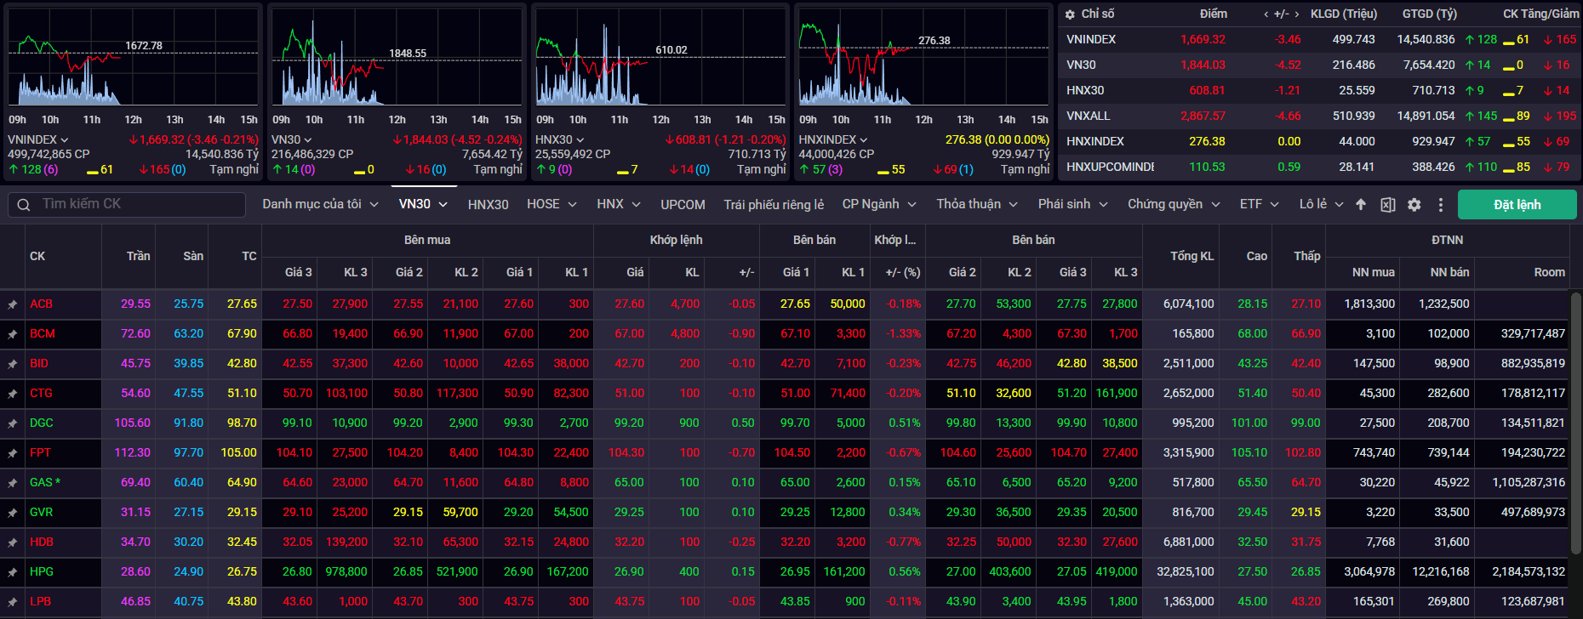Click right arrow next to +/- column header
Image resolution: width=1583 pixels, height=619 pixels.
pos(1296,14)
